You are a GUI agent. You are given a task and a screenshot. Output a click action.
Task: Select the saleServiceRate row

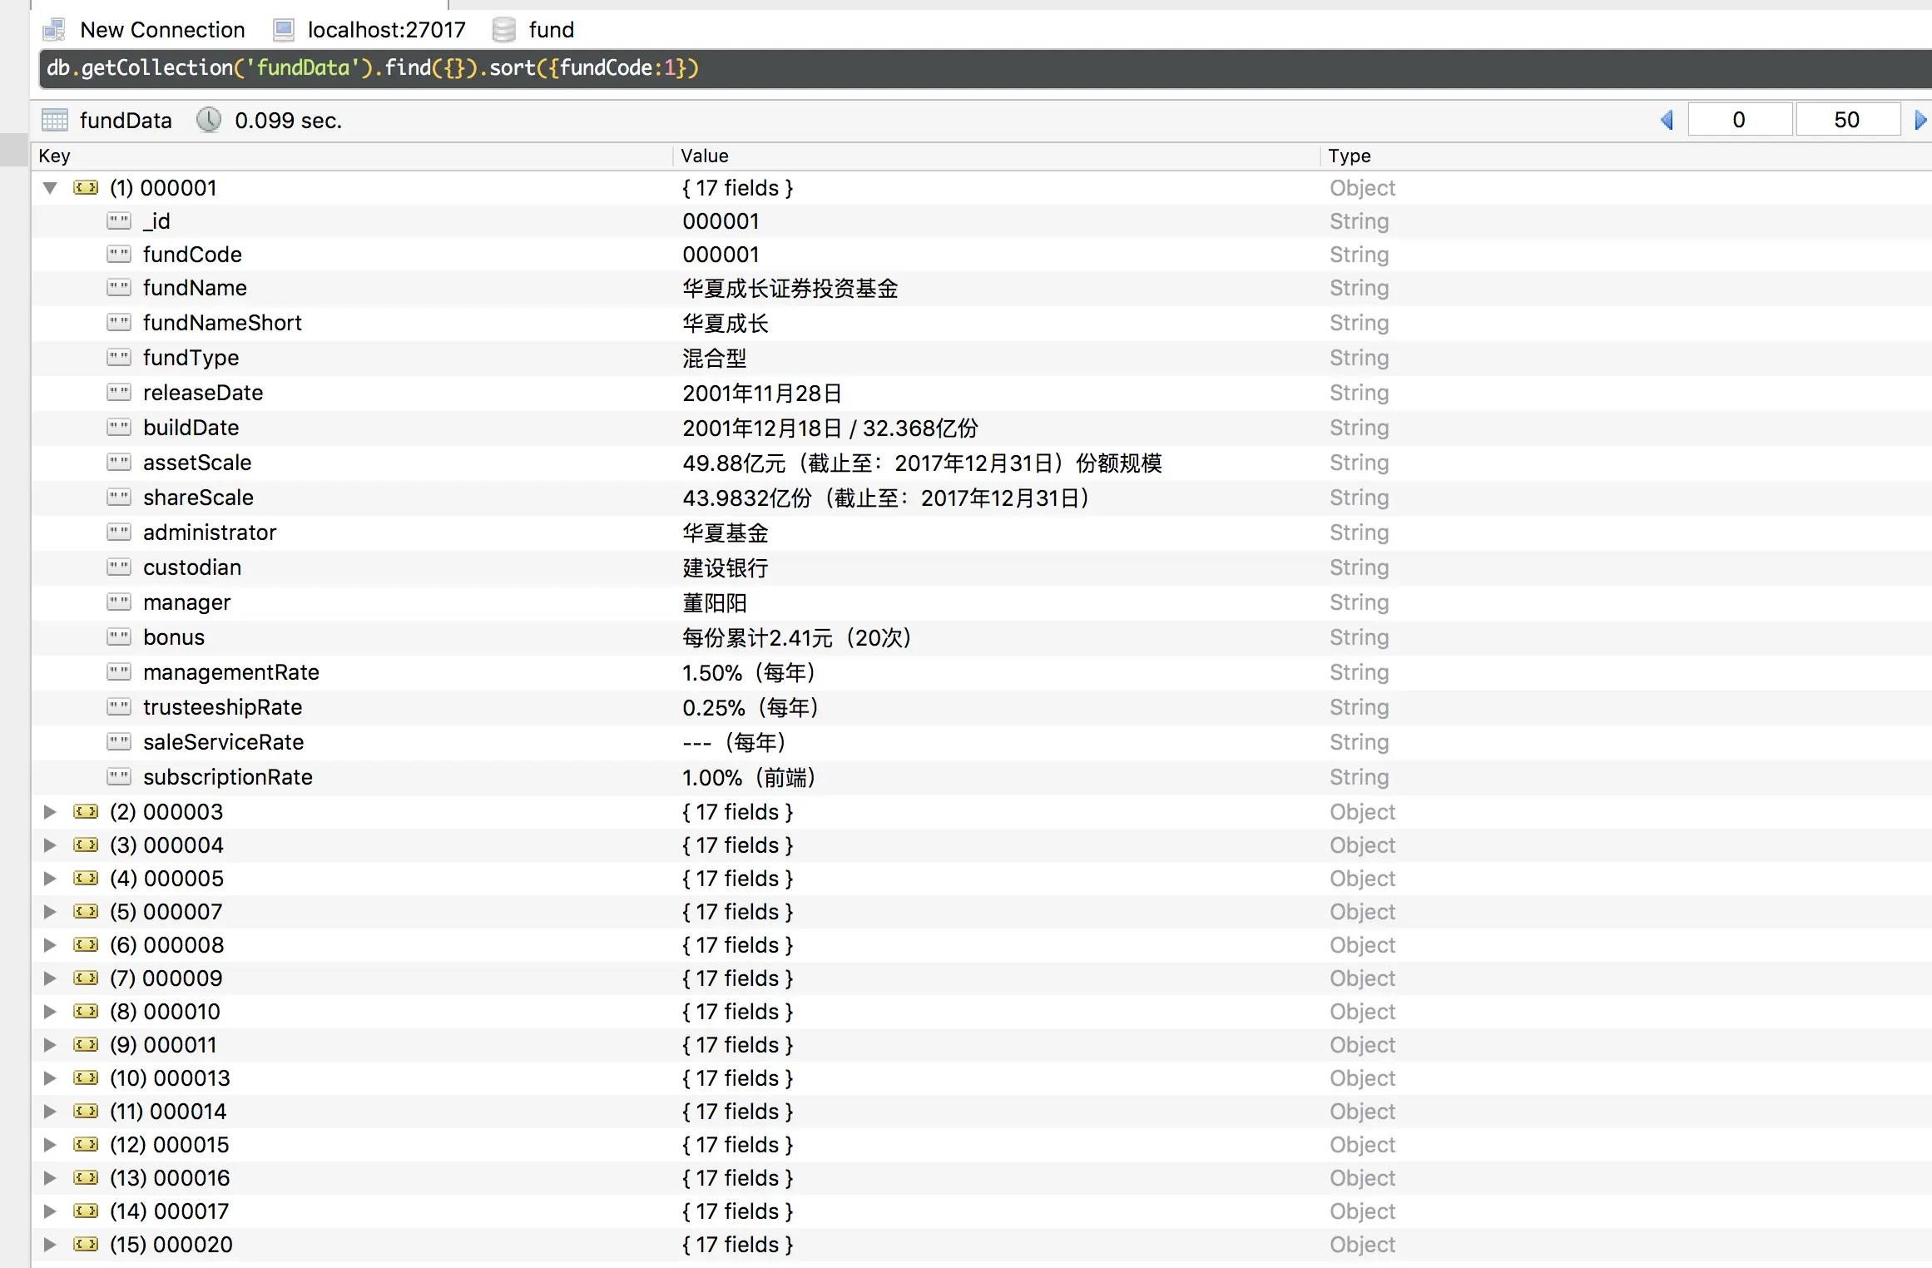tap(982, 742)
